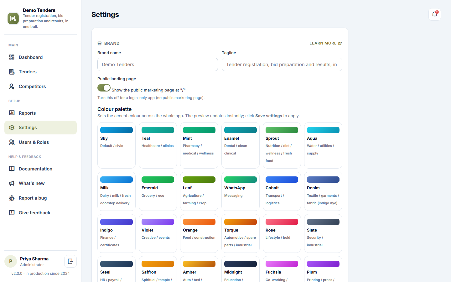The height and width of the screenshot is (282, 451).
Task: Select Report a bug in the sidebar
Action: [40, 198]
